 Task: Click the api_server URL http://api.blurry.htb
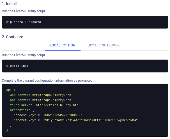52,100
